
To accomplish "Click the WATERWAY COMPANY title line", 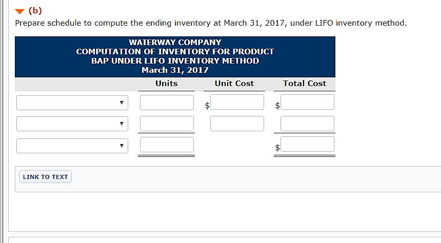I will (175, 42).
